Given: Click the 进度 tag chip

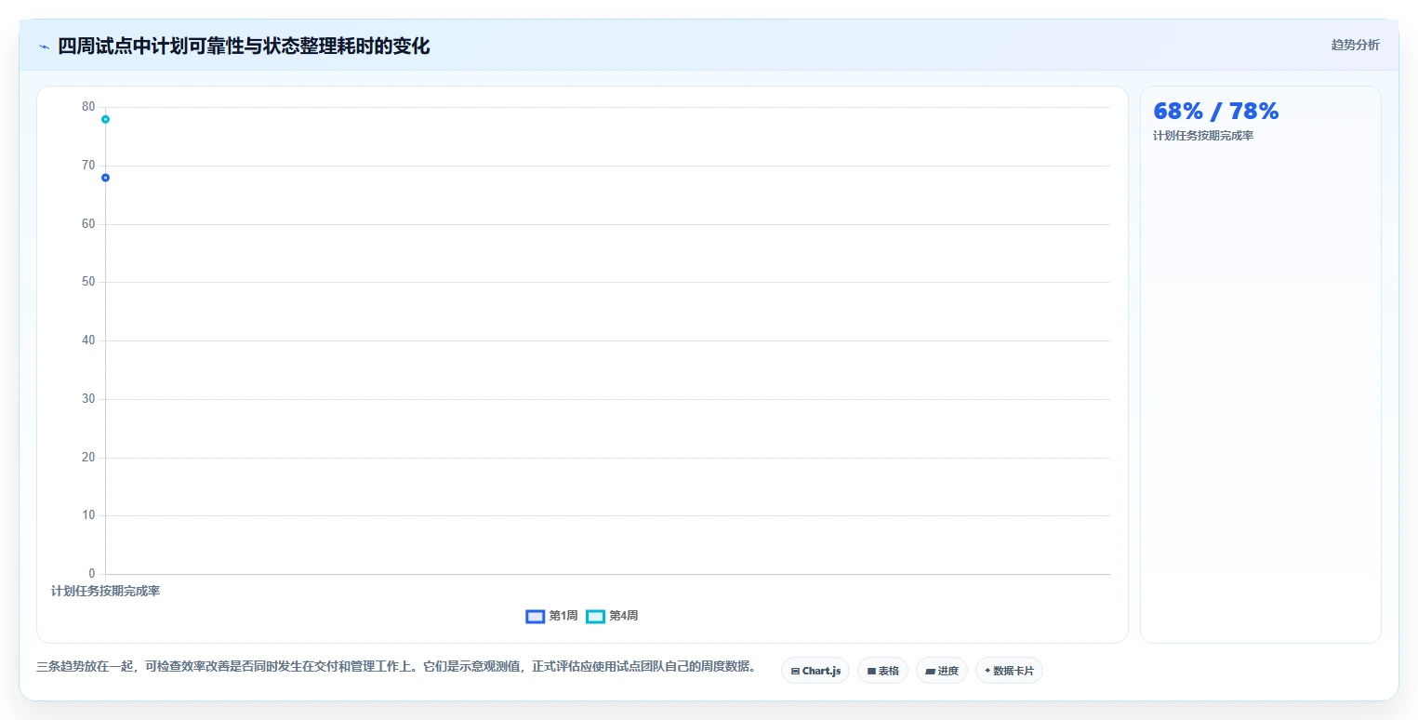Looking at the screenshot, I should 942,671.
